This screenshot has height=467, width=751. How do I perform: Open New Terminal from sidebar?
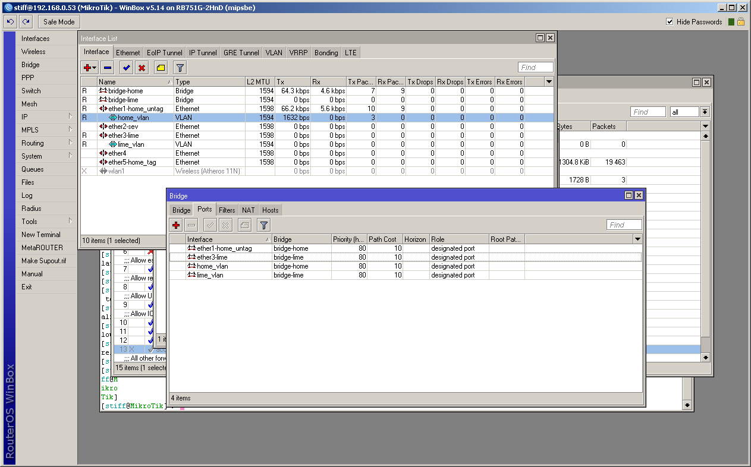point(41,235)
